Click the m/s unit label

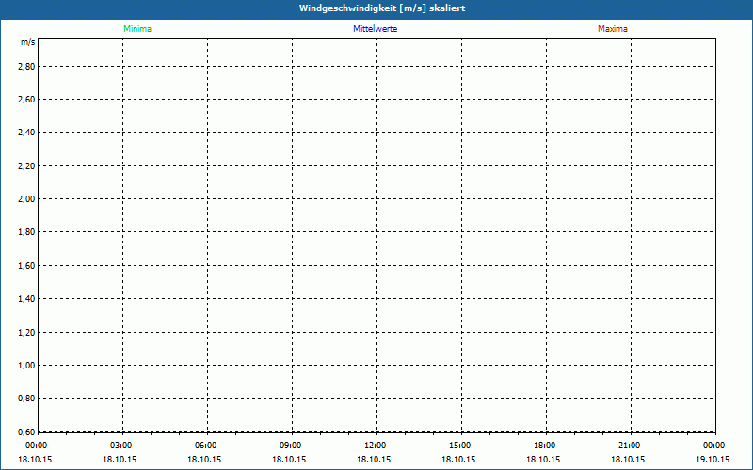click(x=28, y=42)
